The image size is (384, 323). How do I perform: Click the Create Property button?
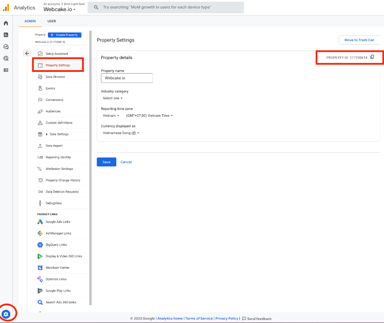[65, 35]
